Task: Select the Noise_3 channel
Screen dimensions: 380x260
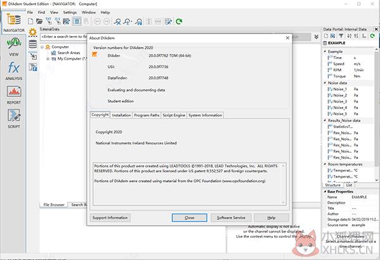Action: tap(339, 101)
